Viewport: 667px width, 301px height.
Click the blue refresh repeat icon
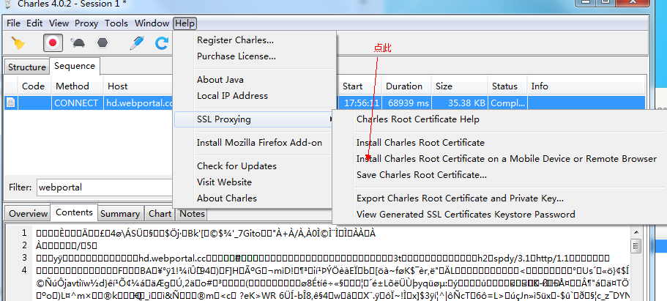(x=162, y=43)
